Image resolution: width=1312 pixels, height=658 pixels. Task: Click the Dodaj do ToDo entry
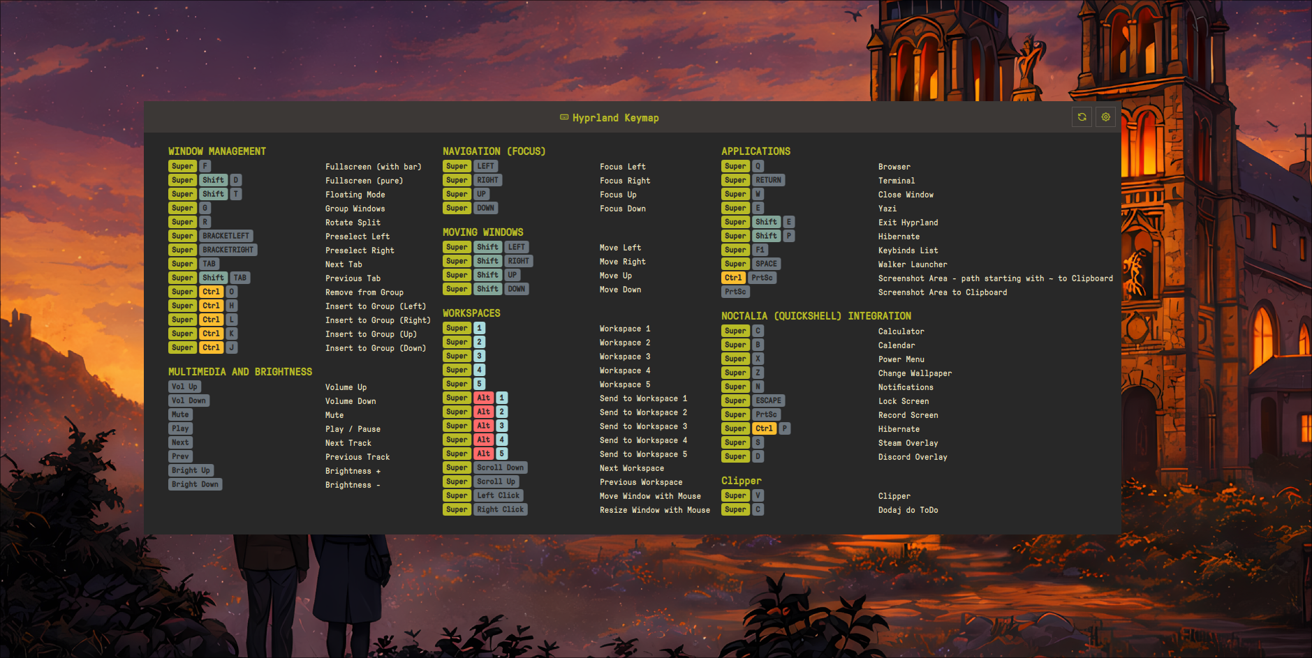pos(908,509)
